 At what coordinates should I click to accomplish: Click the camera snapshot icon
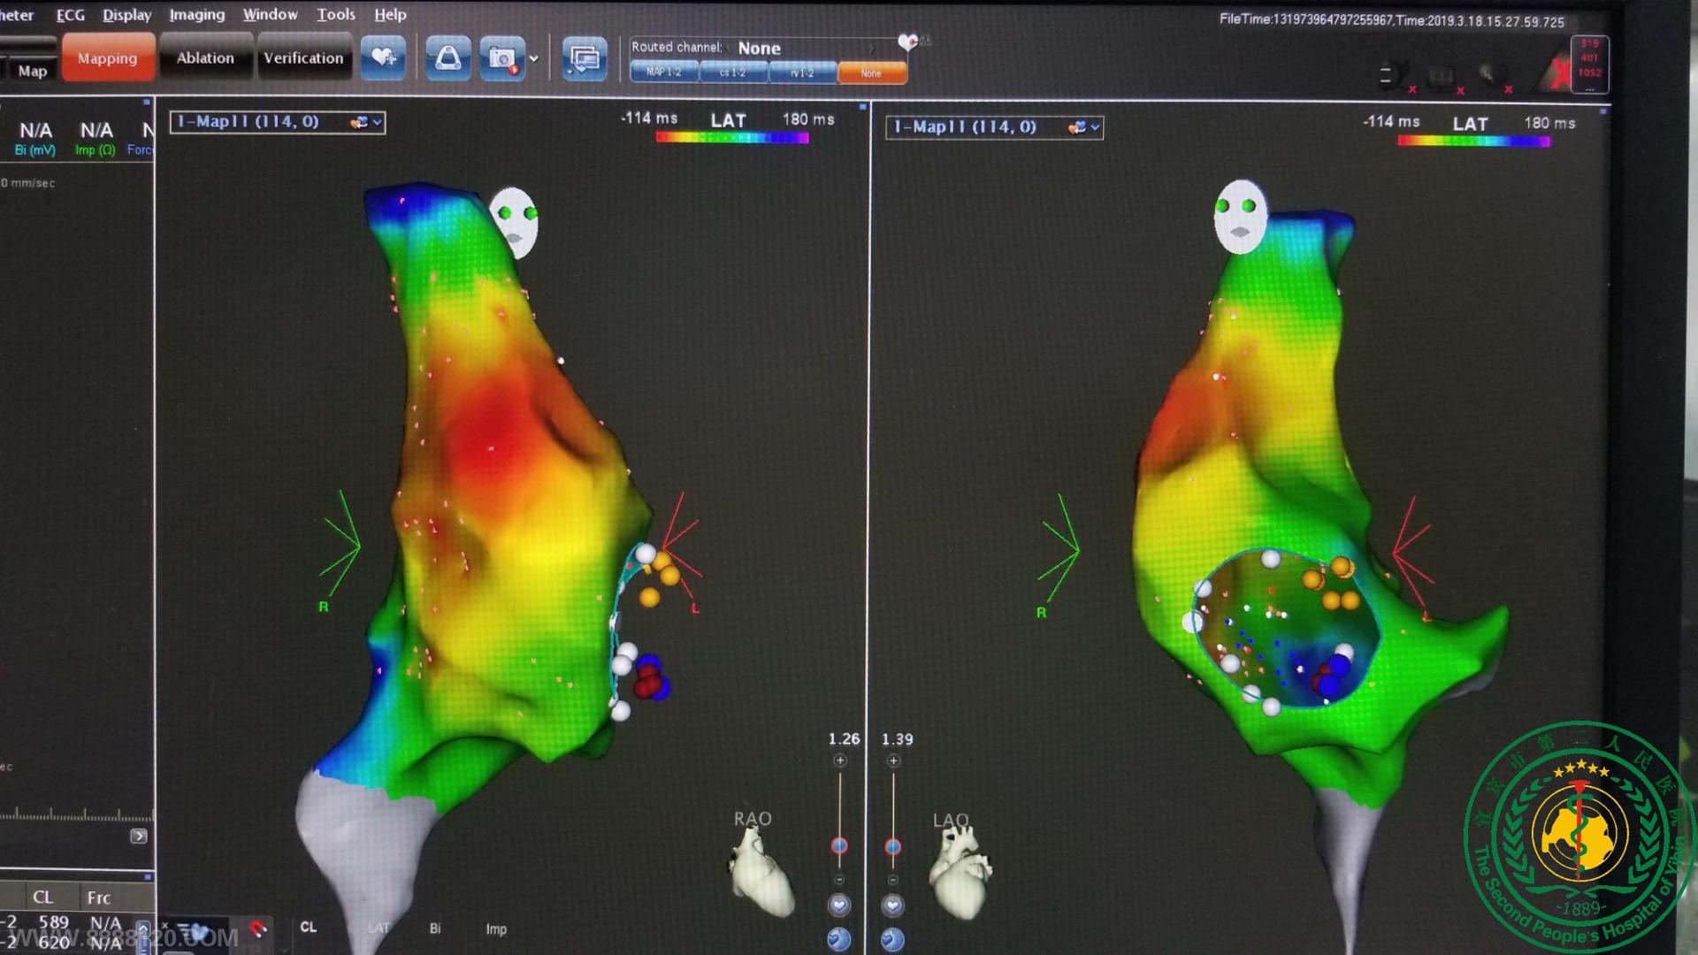[x=501, y=58]
